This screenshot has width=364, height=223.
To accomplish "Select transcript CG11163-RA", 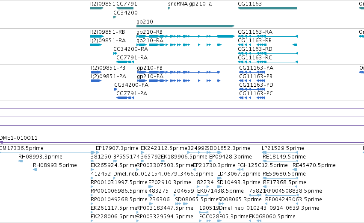I will point(268,36).
